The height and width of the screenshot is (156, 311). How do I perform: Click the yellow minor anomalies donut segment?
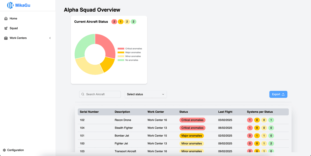click(x=87, y=67)
